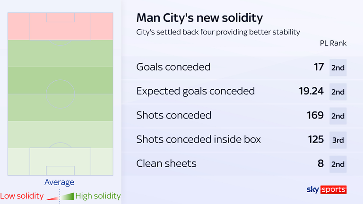363x204 pixels.
Task: Click the 169 shots conceded value
Action: (x=314, y=116)
